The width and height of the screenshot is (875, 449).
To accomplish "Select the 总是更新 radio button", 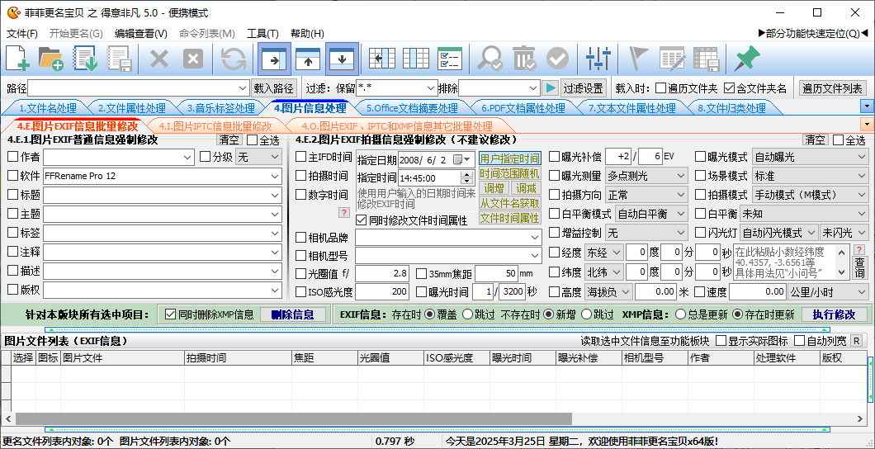I will [x=680, y=314].
